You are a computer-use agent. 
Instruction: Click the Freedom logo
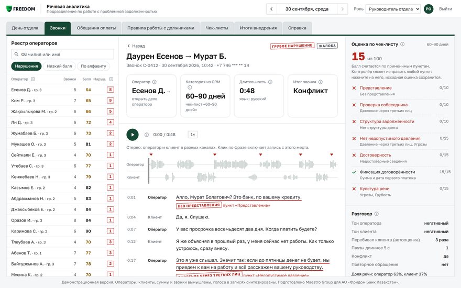[20, 9]
